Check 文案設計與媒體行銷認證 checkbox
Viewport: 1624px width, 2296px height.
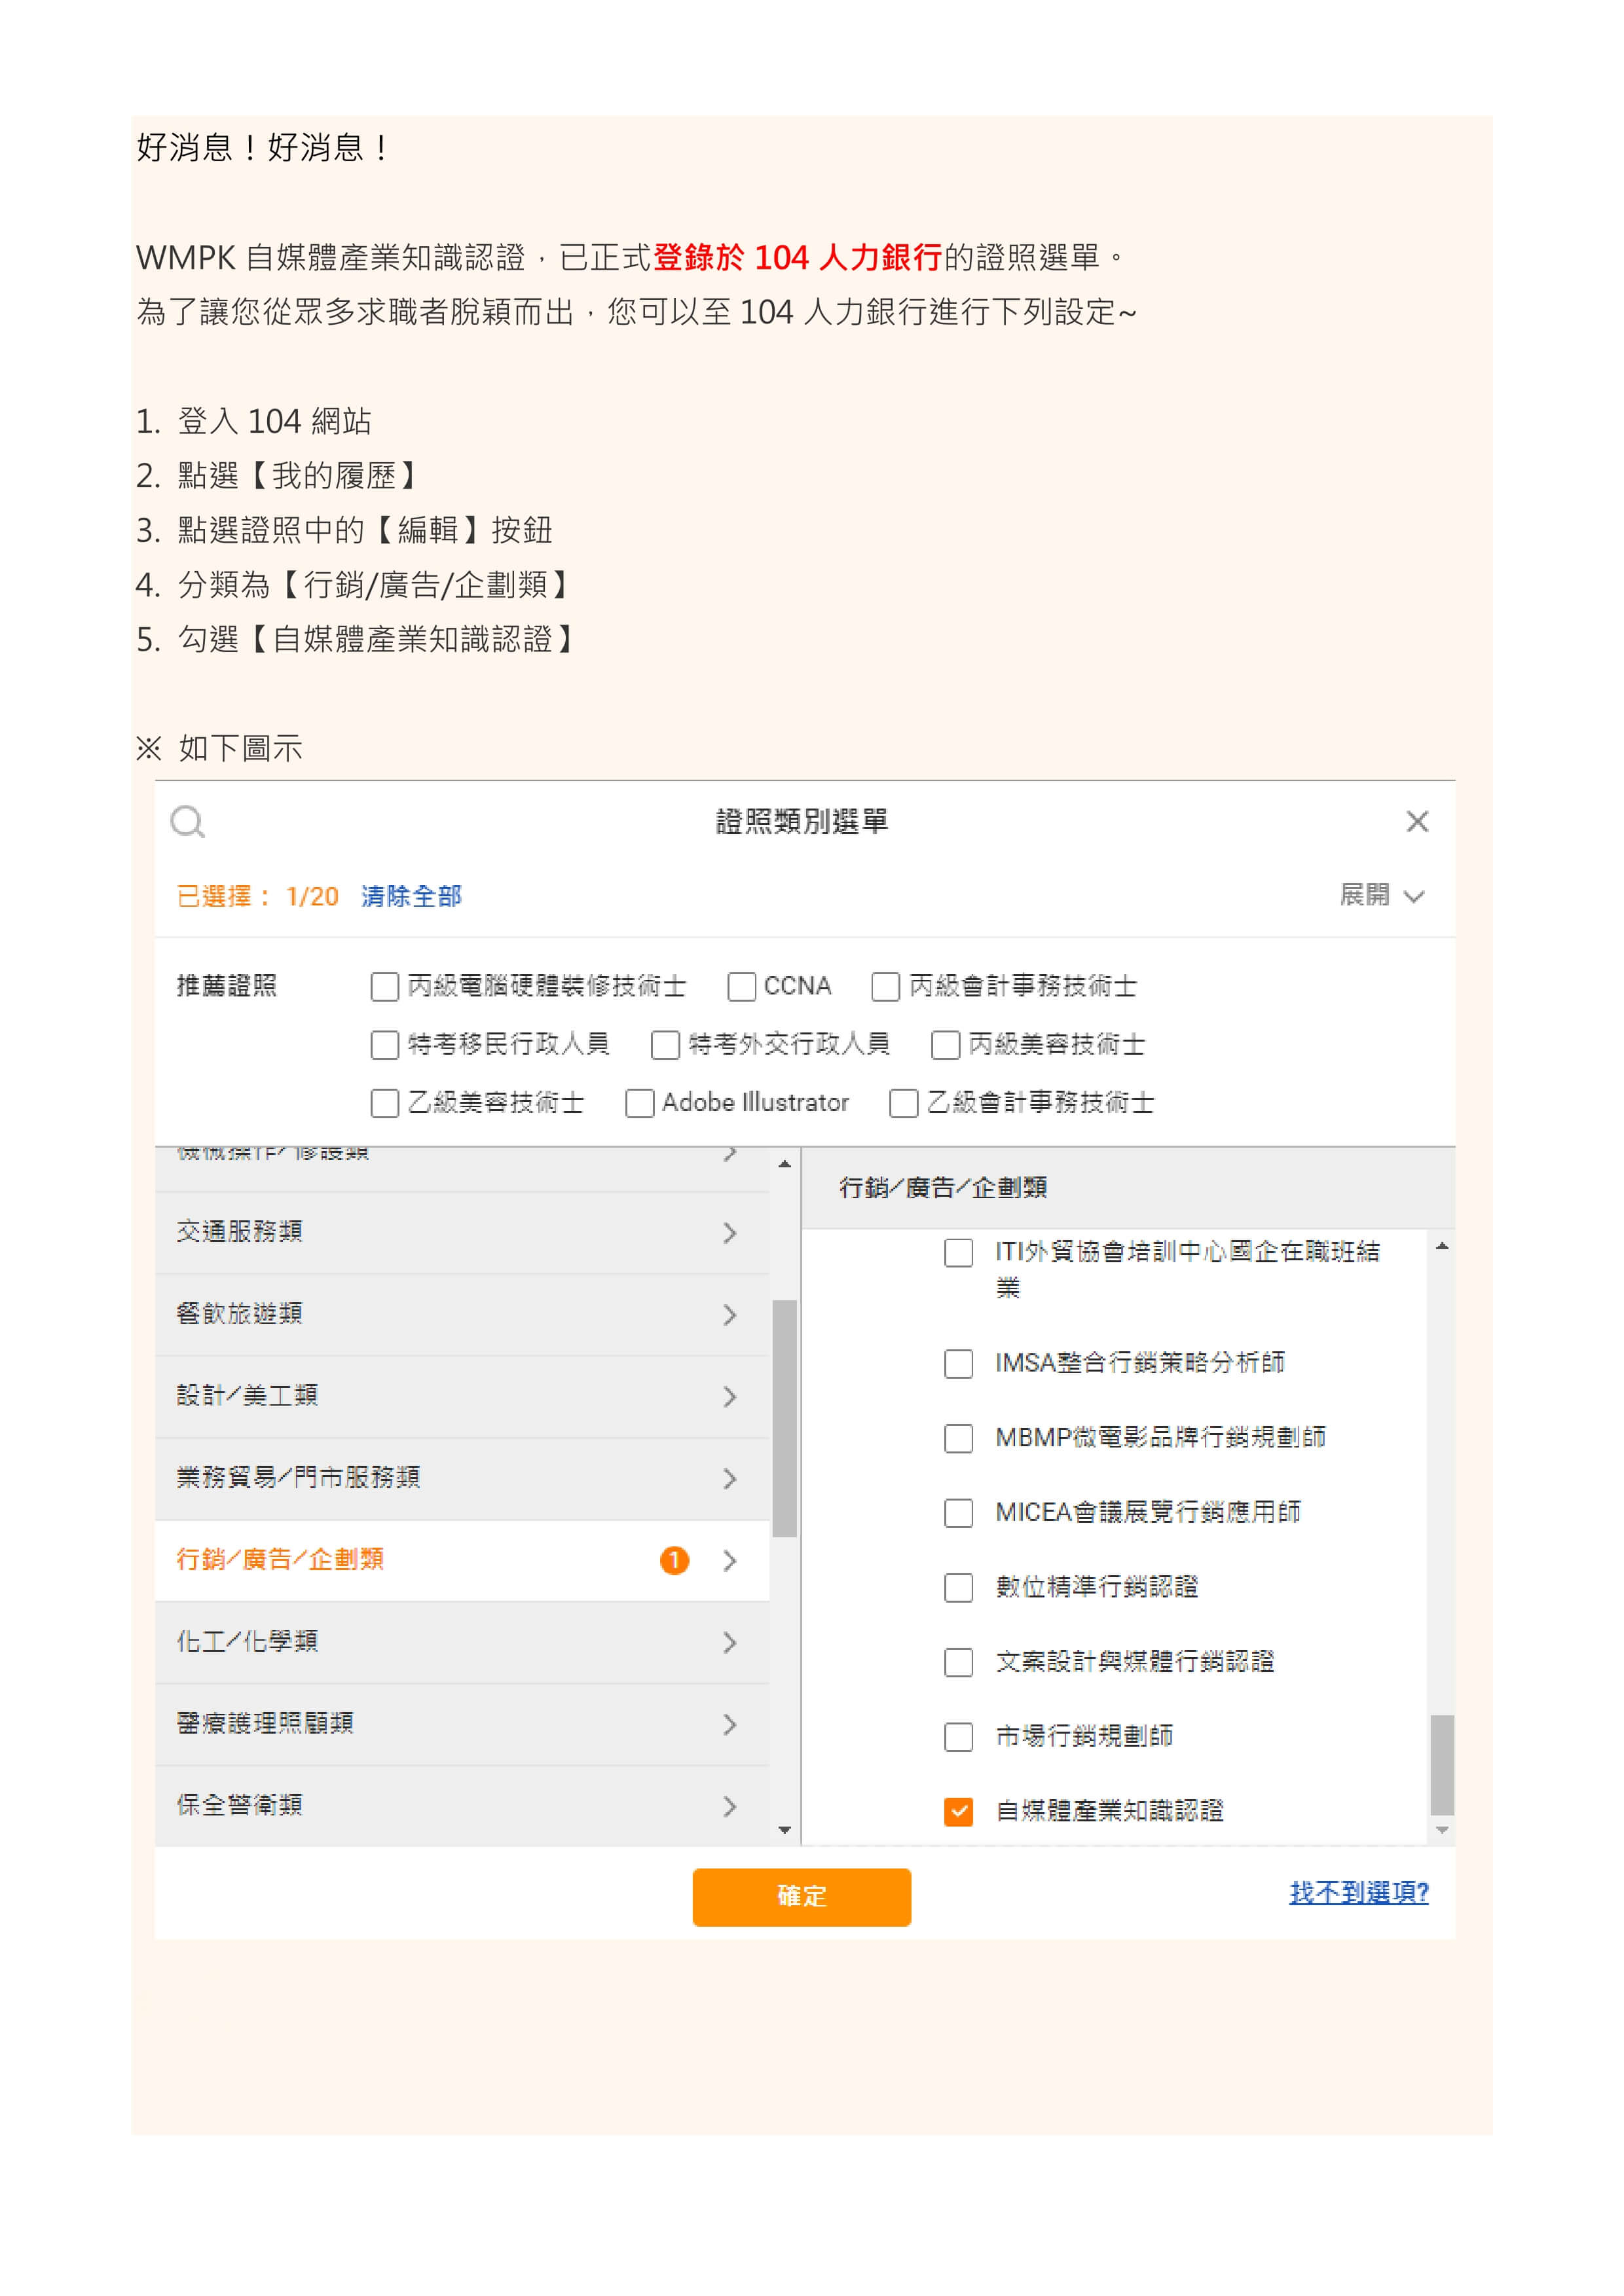959,1662
